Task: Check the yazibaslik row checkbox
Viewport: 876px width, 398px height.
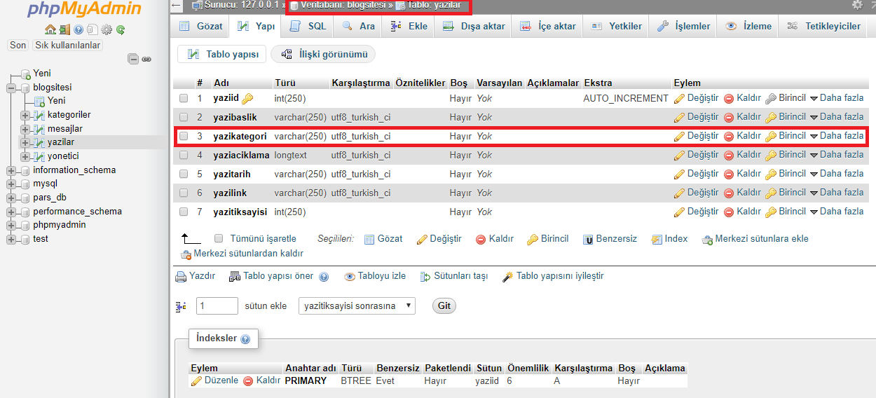Action: pos(184,117)
